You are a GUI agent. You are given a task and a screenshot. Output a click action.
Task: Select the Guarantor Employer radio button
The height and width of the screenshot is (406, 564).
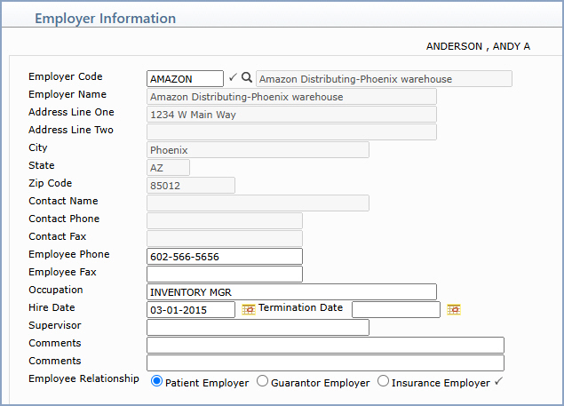click(x=262, y=381)
